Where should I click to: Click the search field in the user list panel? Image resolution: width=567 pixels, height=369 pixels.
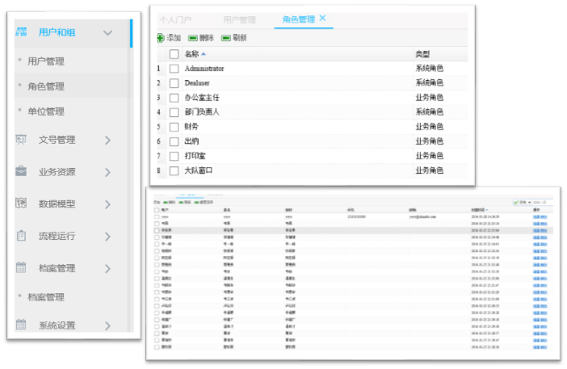[542, 203]
